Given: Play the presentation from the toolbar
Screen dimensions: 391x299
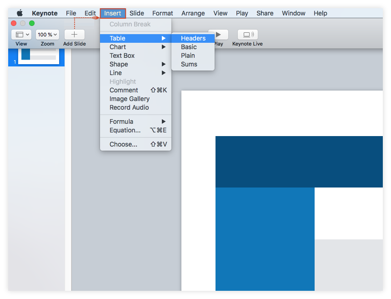Looking at the screenshot, I should tap(218, 35).
